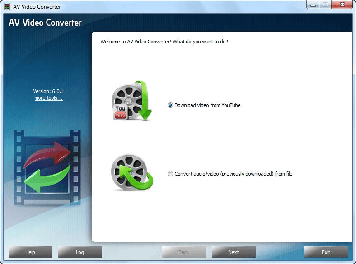This screenshot has height=264, width=356.
Task: Minimize the AV Video Converter window
Action: 313,5
